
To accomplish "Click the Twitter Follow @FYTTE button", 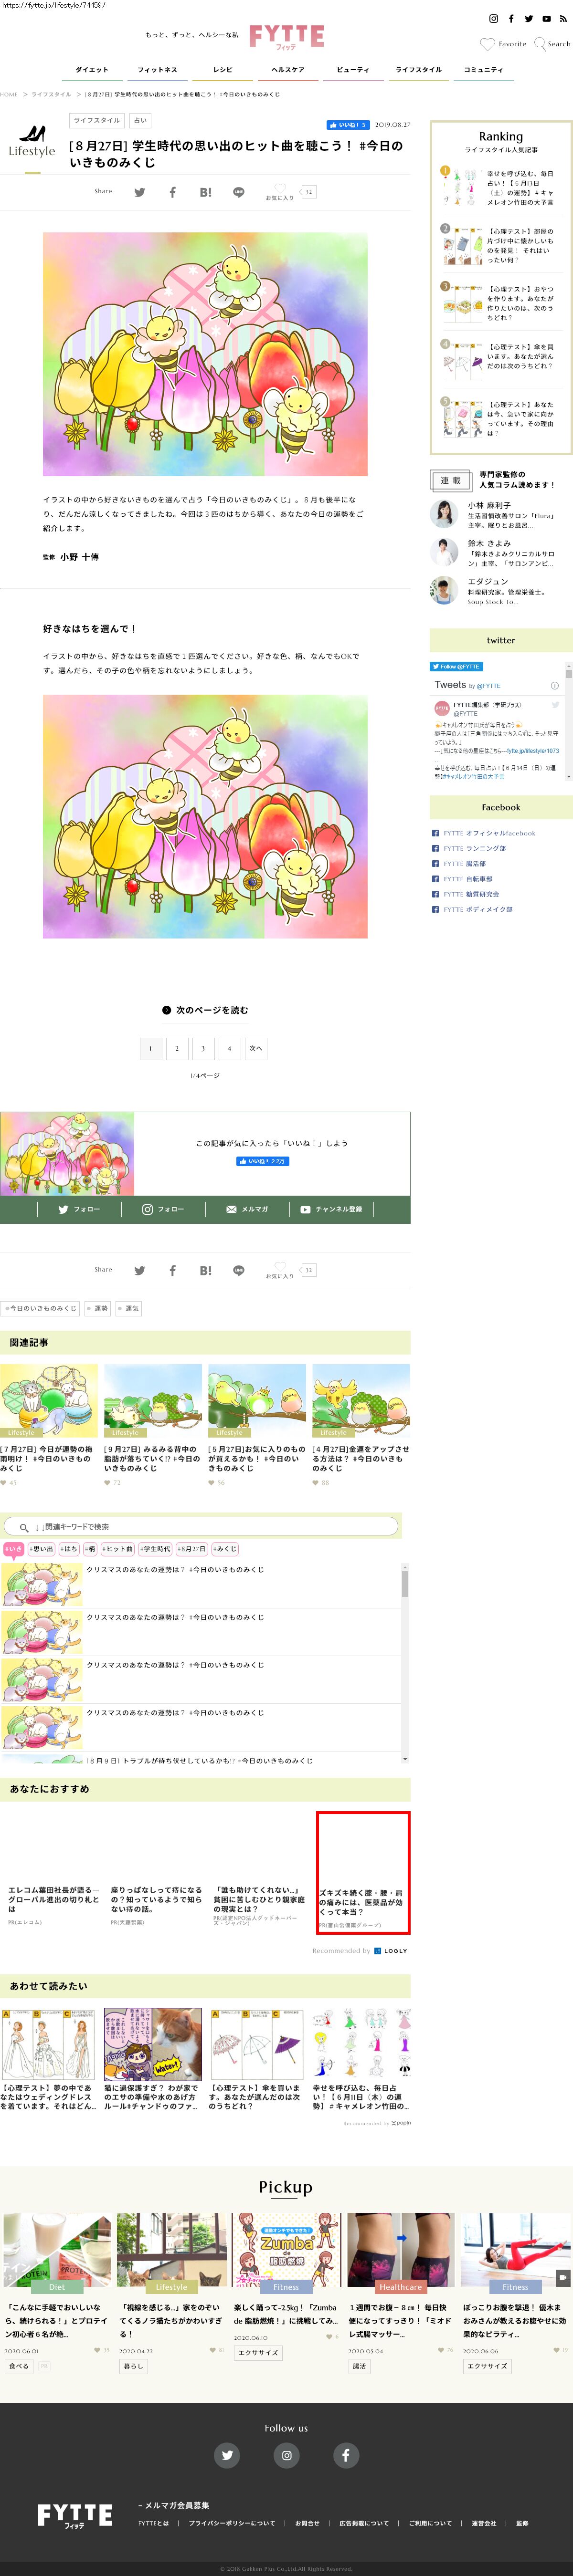I will point(457,666).
